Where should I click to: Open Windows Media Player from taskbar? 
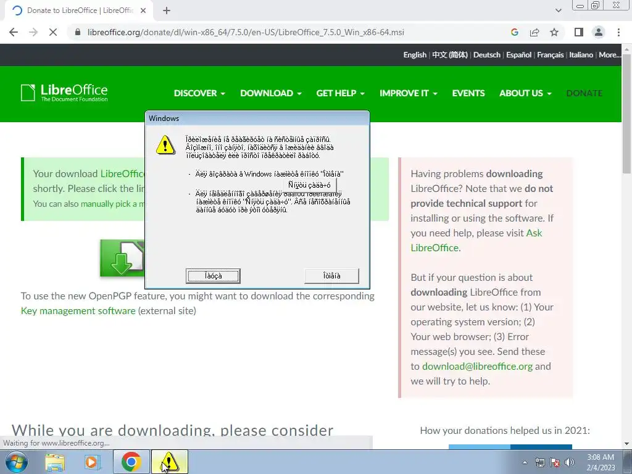click(x=91, y=462)
